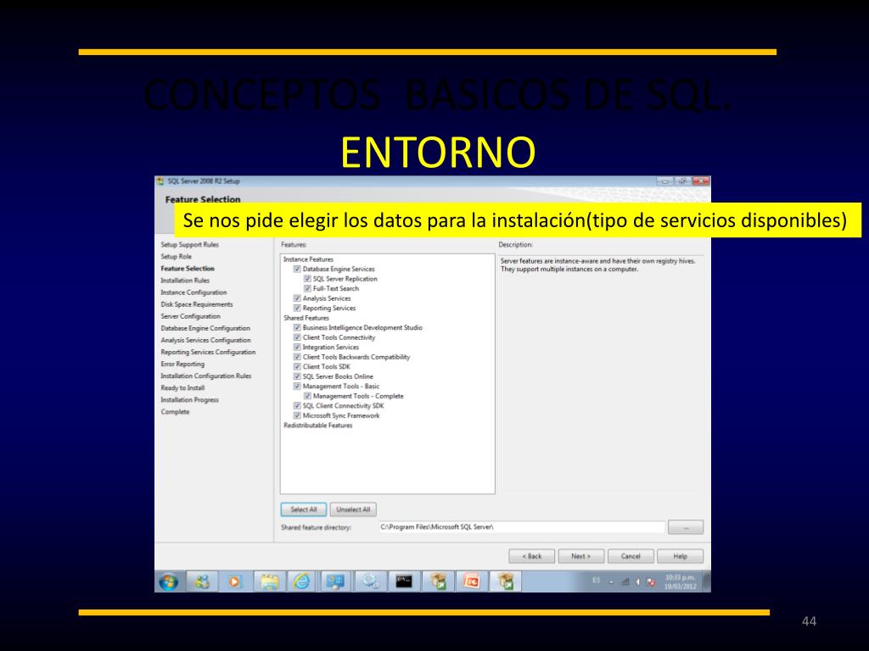
Task: Open Windows Live Messenger from taskbar
Action: point(202,581)
